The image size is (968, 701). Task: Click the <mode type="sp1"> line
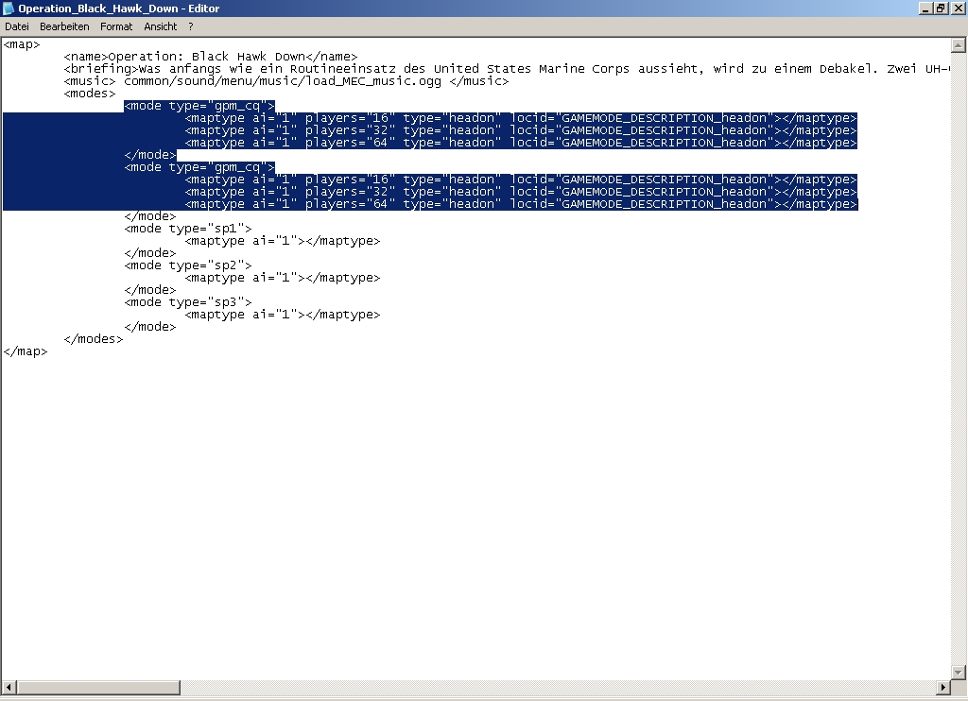(188, 229)
